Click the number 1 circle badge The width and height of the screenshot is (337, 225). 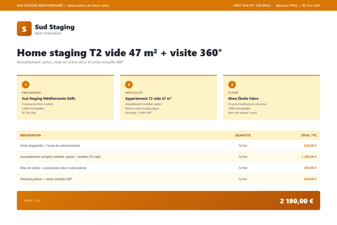tap(26, 85)
